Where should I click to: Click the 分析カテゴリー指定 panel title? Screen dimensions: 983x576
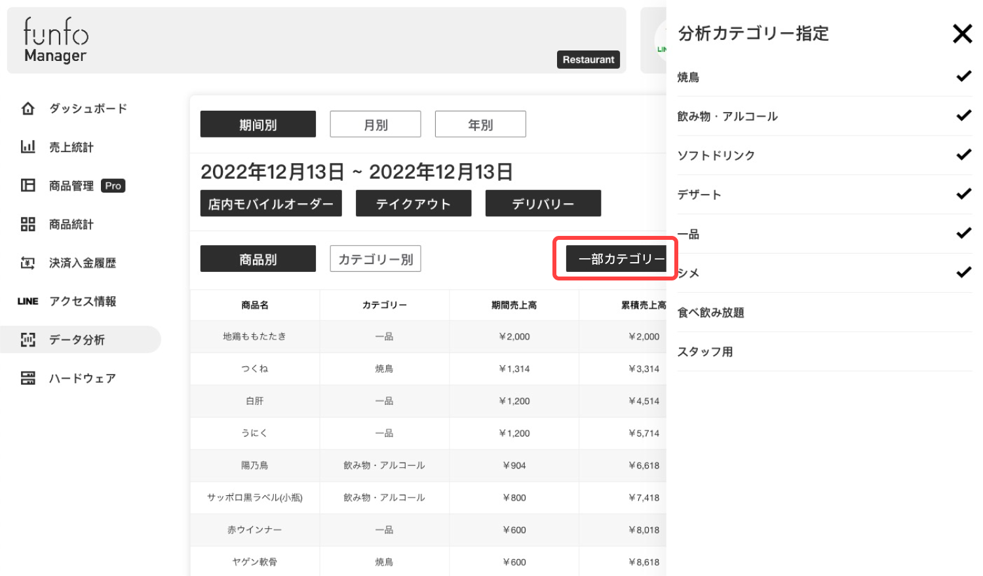coord(754,33)
